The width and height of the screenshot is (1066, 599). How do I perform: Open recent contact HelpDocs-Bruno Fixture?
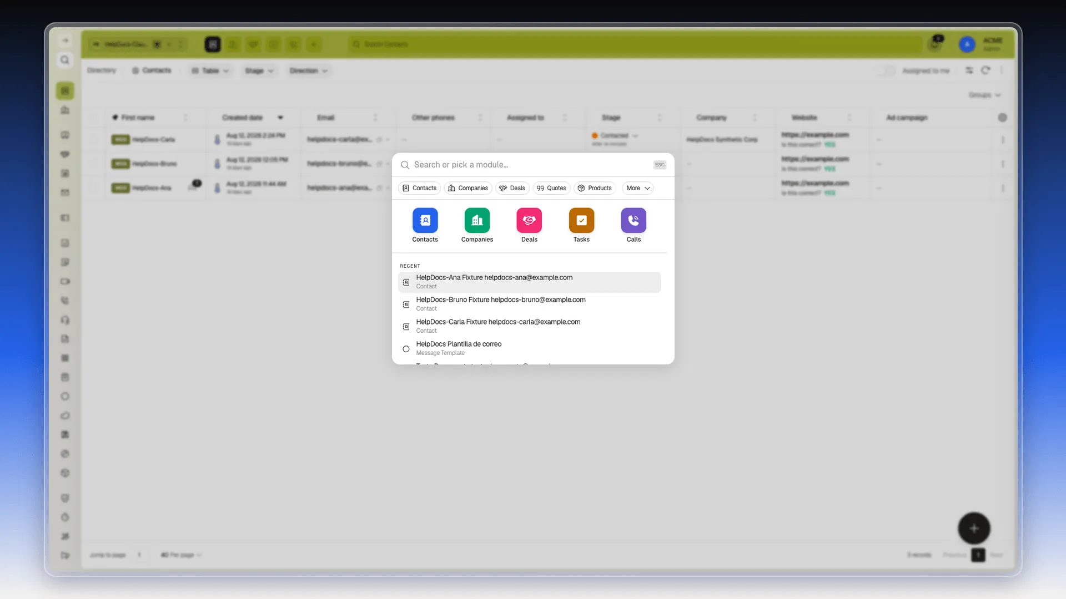click(x=529, y=304)
